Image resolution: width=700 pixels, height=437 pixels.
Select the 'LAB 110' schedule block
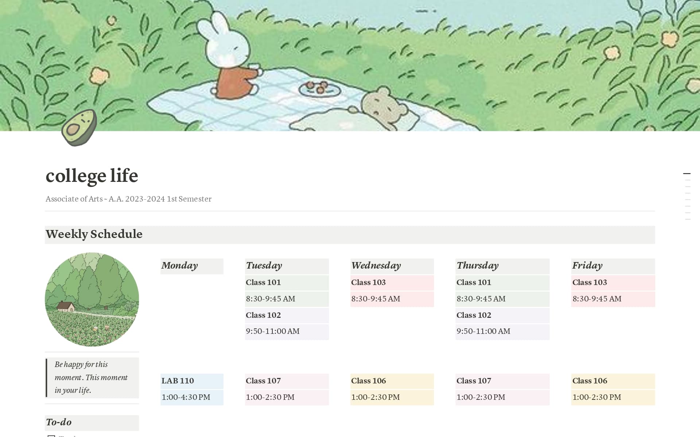[178, 381]
